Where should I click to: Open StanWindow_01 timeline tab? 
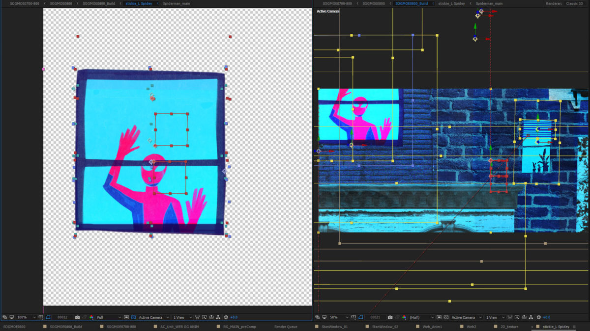tap(336, 326)
